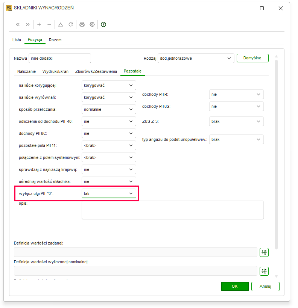Open the Razem tab
Screen dimensions: 298x308
pyautogui.click(x=55, y=40)
